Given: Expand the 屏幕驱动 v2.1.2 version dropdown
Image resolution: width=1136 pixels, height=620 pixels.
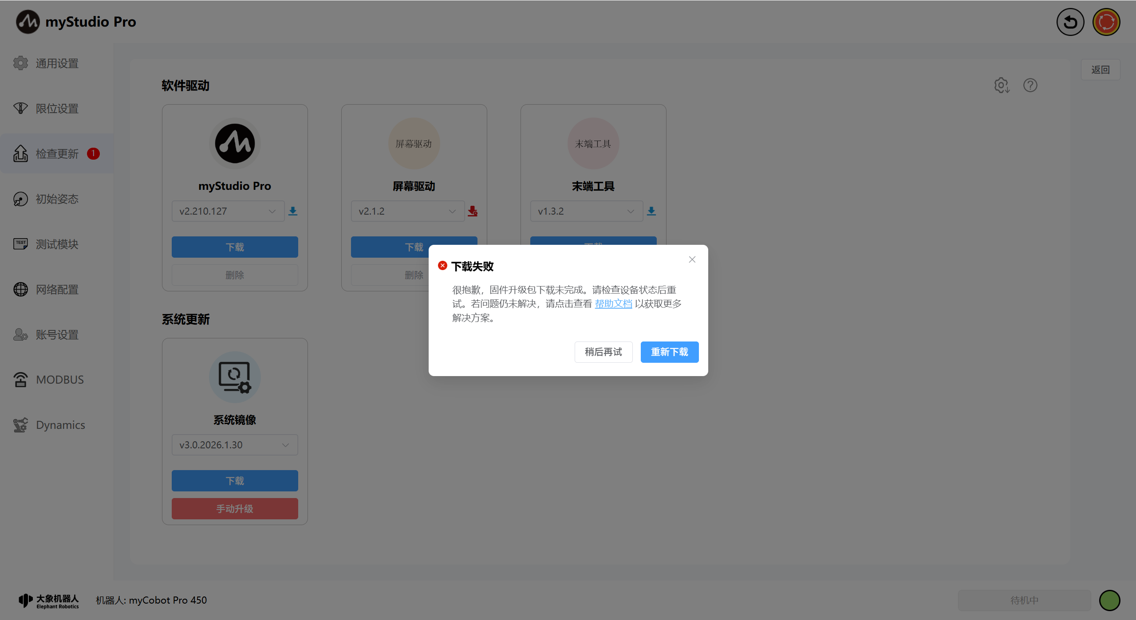Looking at the screenshot, I should 407,211.
